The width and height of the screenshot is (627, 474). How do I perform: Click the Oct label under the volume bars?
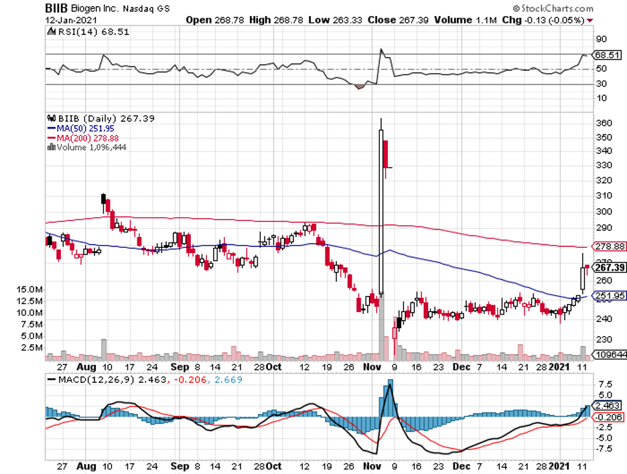point(274,367)
